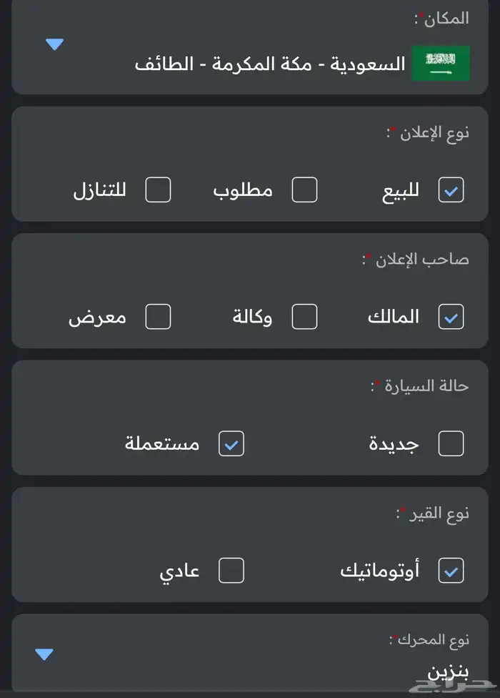This screenshot has height=698, width=500.
Task: Click the نوع الإعلان section label
Action: (x=429, y=132)
